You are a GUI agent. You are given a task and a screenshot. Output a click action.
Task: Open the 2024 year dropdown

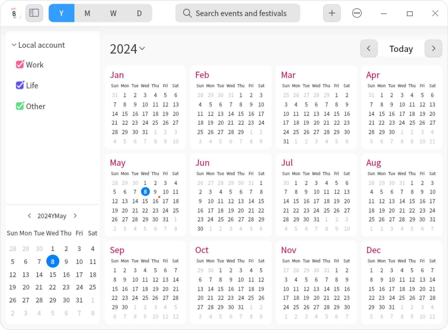[127, 49]
